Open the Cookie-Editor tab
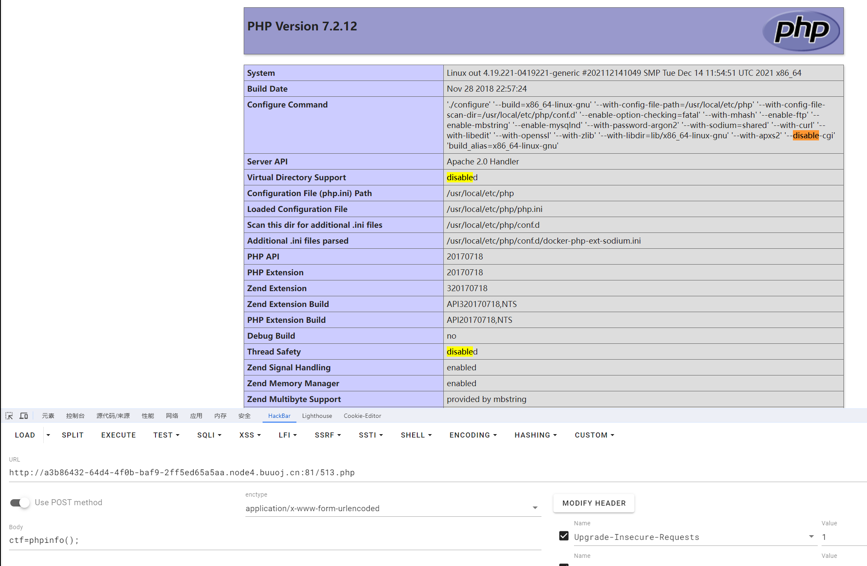This screenshot has height=566, width=867. pos(362,416)
